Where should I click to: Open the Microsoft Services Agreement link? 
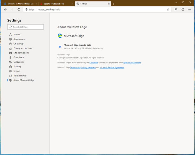pyautogui.click(x=112, y=67)
